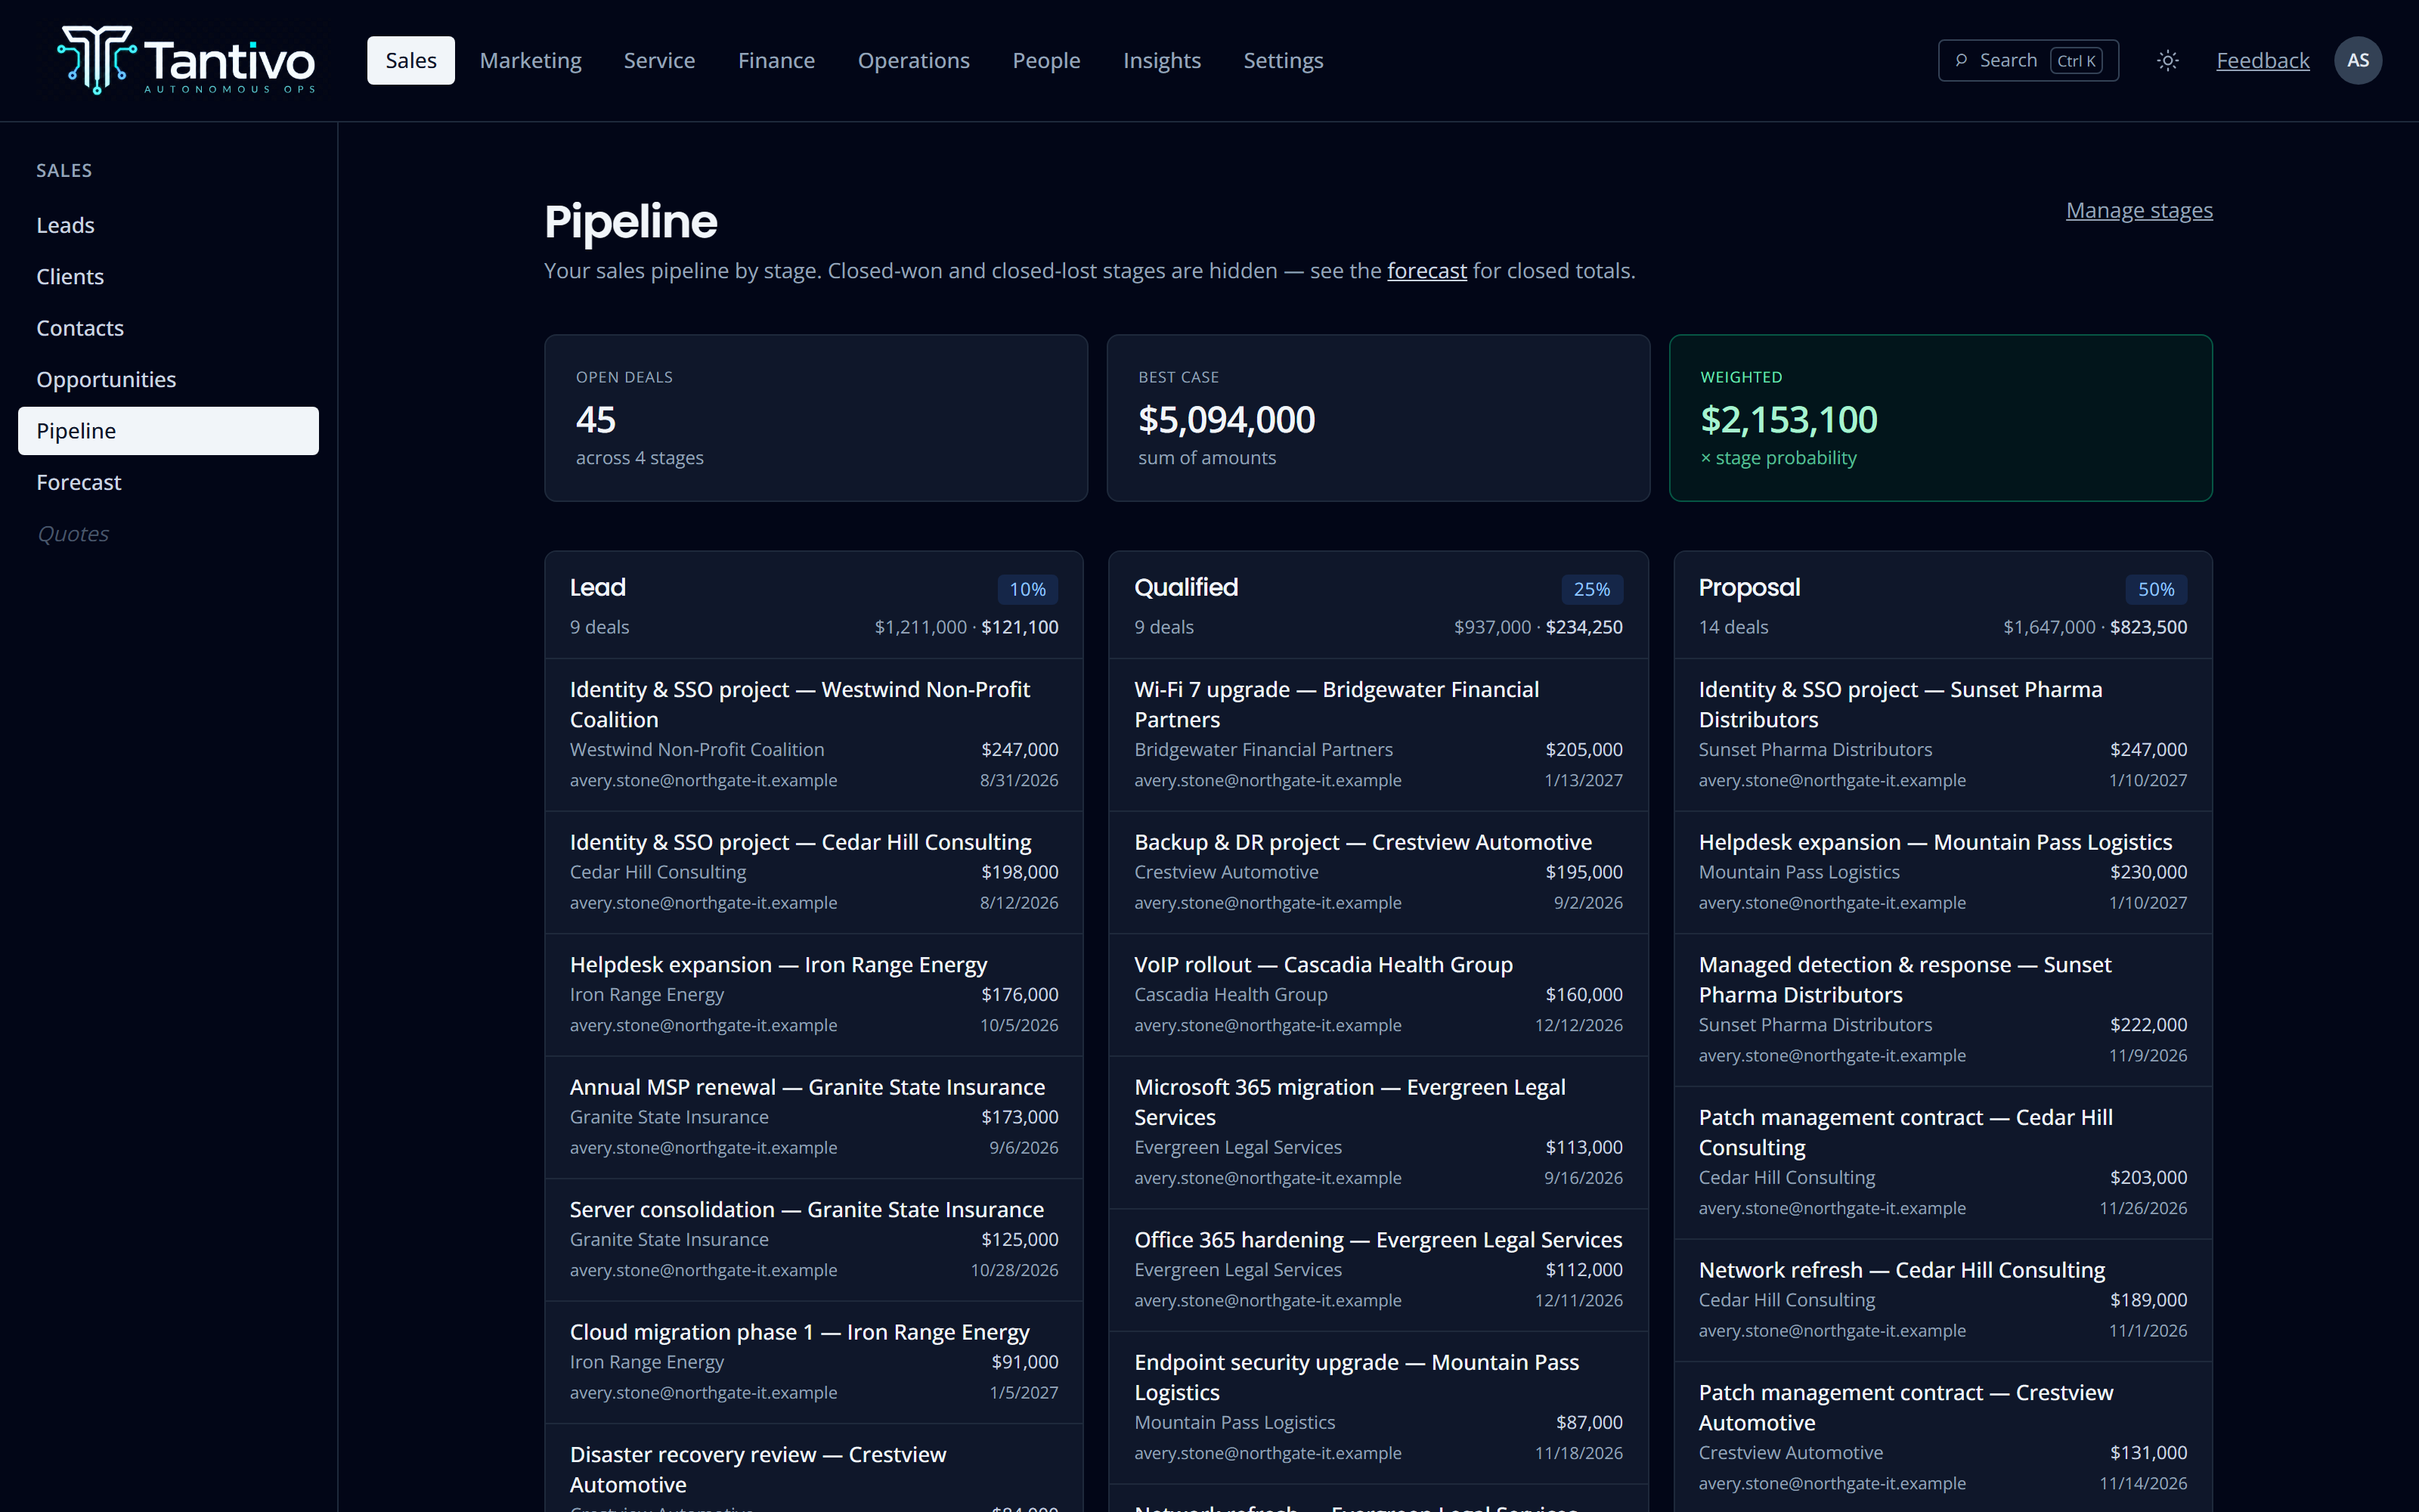Screen dimensions: 2419x1512
Task: Select Pipeline in the sidebar
Action: tap(168, 431)
